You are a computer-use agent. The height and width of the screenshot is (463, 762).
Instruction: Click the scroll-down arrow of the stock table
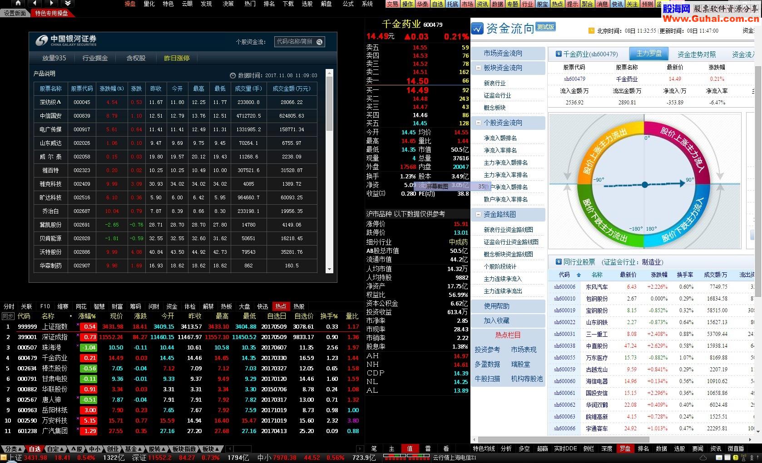tap(330, 269)
